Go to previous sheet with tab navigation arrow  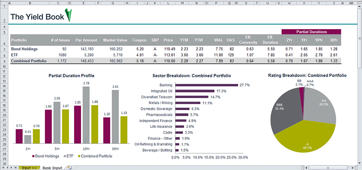(x=7, y=168)
